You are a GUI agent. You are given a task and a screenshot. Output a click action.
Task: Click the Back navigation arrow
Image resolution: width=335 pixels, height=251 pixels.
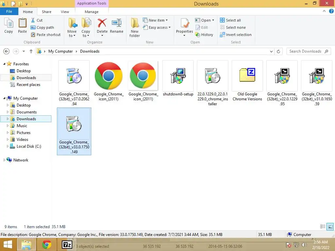click(x=7, y=51)
